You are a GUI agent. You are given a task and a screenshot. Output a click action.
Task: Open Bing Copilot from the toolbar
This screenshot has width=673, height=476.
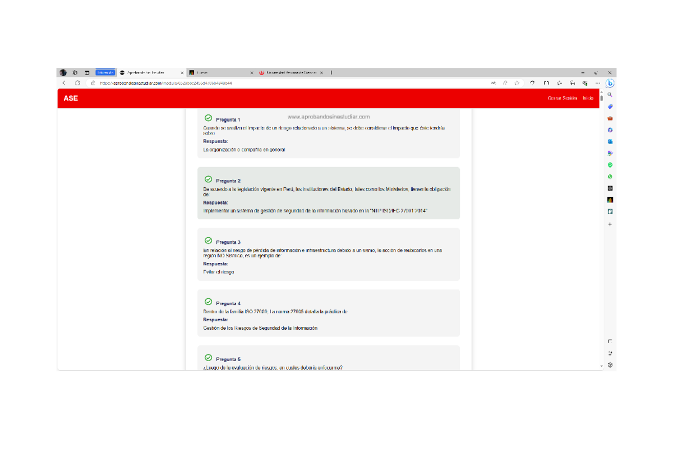coord(610,83)
